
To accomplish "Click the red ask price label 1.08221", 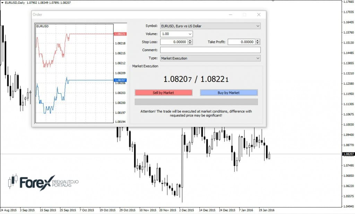I will [x=120, y=34].
